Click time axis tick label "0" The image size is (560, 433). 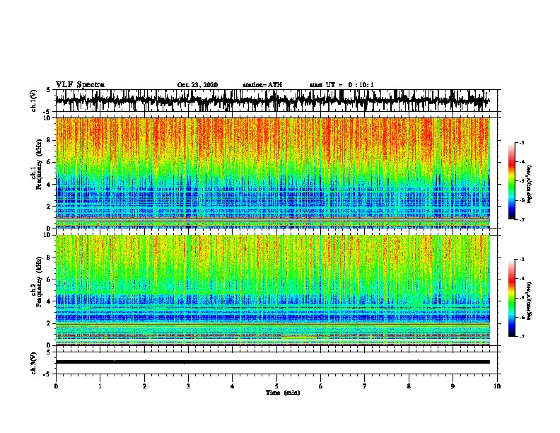pyautogui.click(x=56, y=386)
